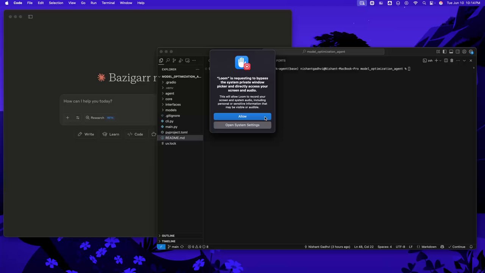The width and height of the screenshot is (485, 273).
Task: Open the remote window indicator
Action: pos(161,247)
